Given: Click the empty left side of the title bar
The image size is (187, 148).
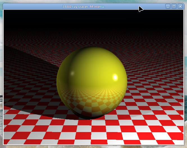Looking at the screenshot, I should pyautogui.click(x=28, y=6).
